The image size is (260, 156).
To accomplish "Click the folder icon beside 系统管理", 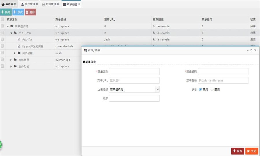I will pos(15,60).
